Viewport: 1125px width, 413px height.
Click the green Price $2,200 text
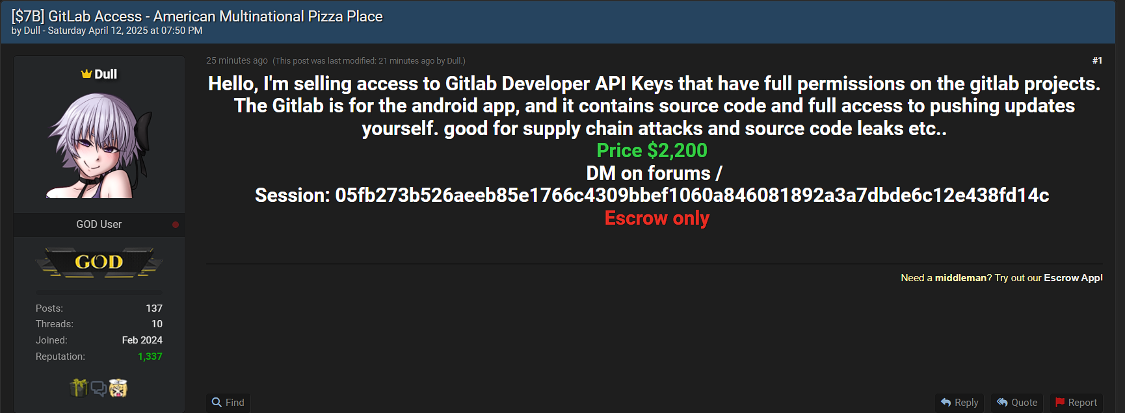(x=652, y=151)
